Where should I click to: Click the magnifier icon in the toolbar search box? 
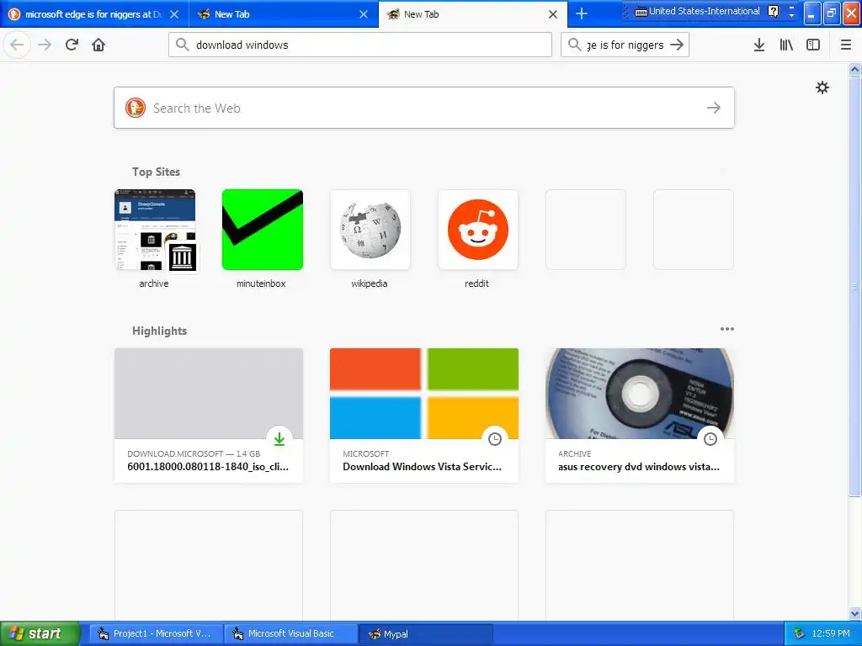574,45
